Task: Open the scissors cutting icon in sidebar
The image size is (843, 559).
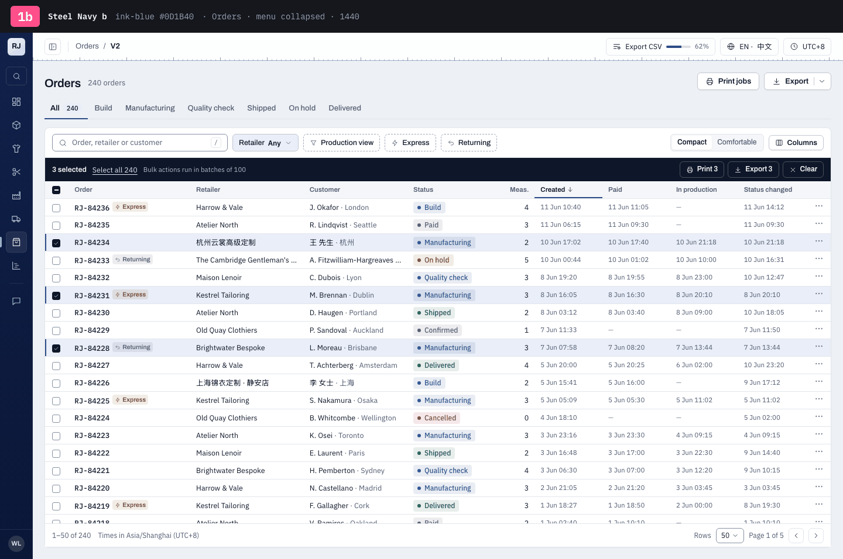Action: pyautogui.click(x=16, y=172)
